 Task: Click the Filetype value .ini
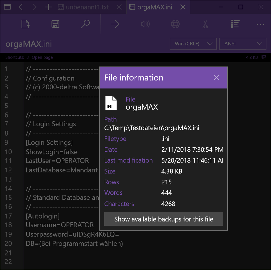click(x=165, y=139)
